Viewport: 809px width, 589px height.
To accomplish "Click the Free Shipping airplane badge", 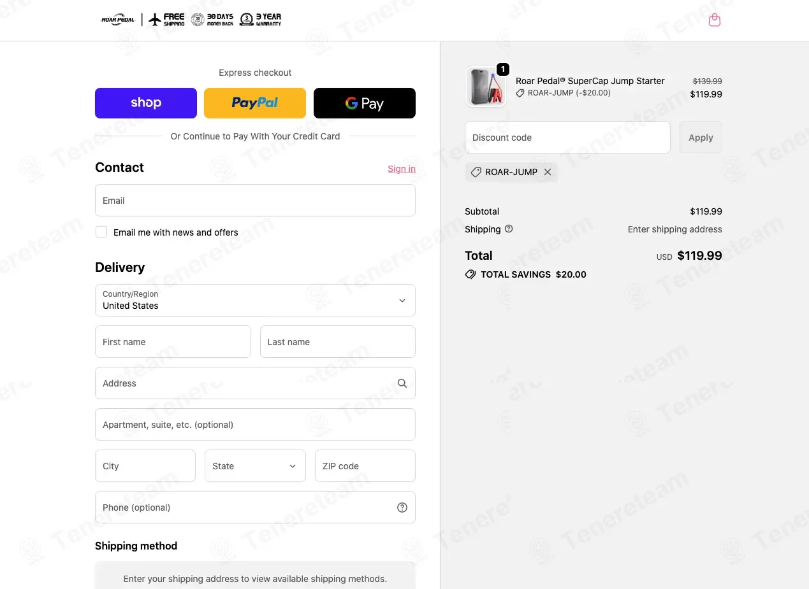I will point(166,20).
